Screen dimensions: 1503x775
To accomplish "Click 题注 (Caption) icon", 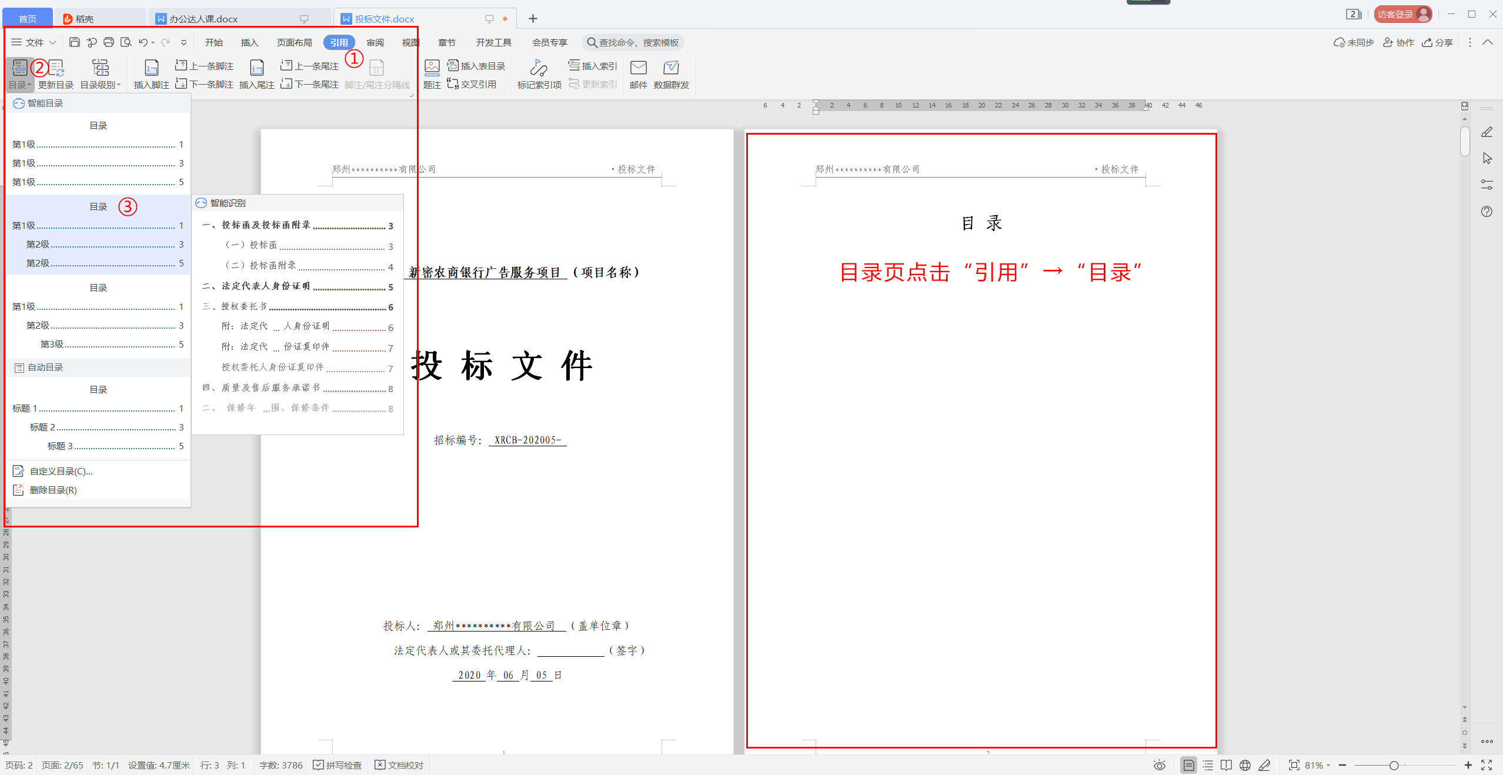I will [432, 75].
